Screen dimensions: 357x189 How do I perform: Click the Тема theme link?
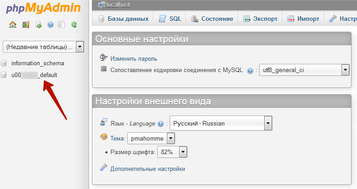pyautogui.click(x=117, y=138)
